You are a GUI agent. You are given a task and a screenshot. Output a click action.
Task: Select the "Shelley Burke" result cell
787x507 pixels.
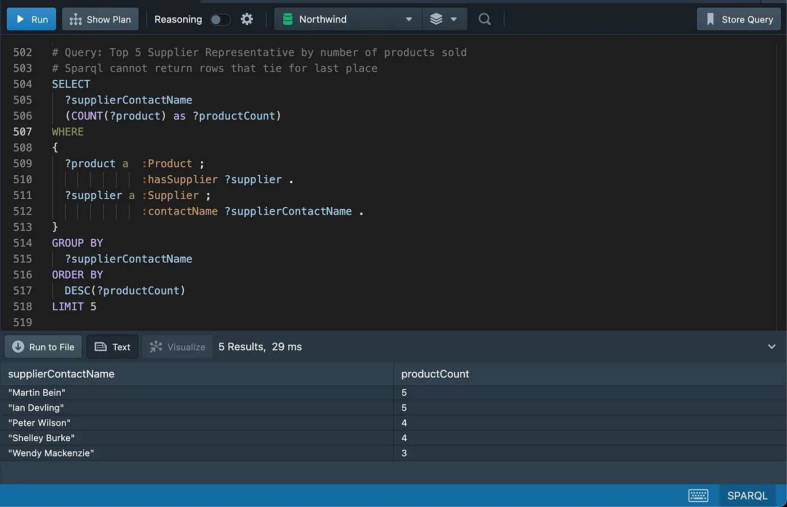coord(197,438)
